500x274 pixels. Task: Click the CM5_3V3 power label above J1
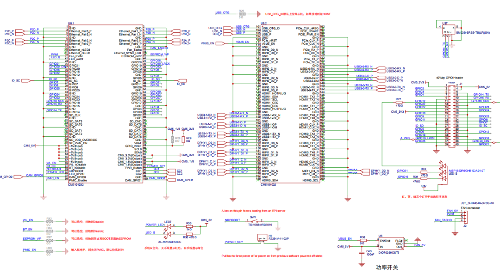click(x=418, y=82)
